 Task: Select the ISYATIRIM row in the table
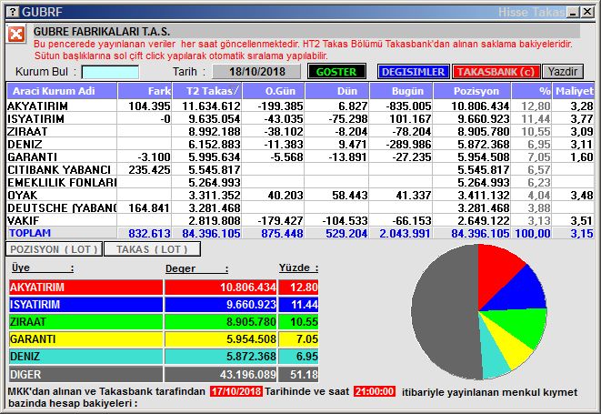300,118
